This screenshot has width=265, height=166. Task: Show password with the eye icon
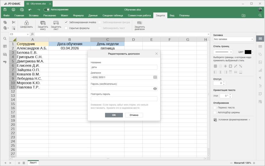(155, 89)
